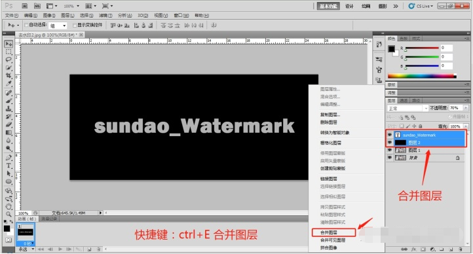473x254 pixels.
Task: Select the Gradient tool
Action: (x=9, y=132)
